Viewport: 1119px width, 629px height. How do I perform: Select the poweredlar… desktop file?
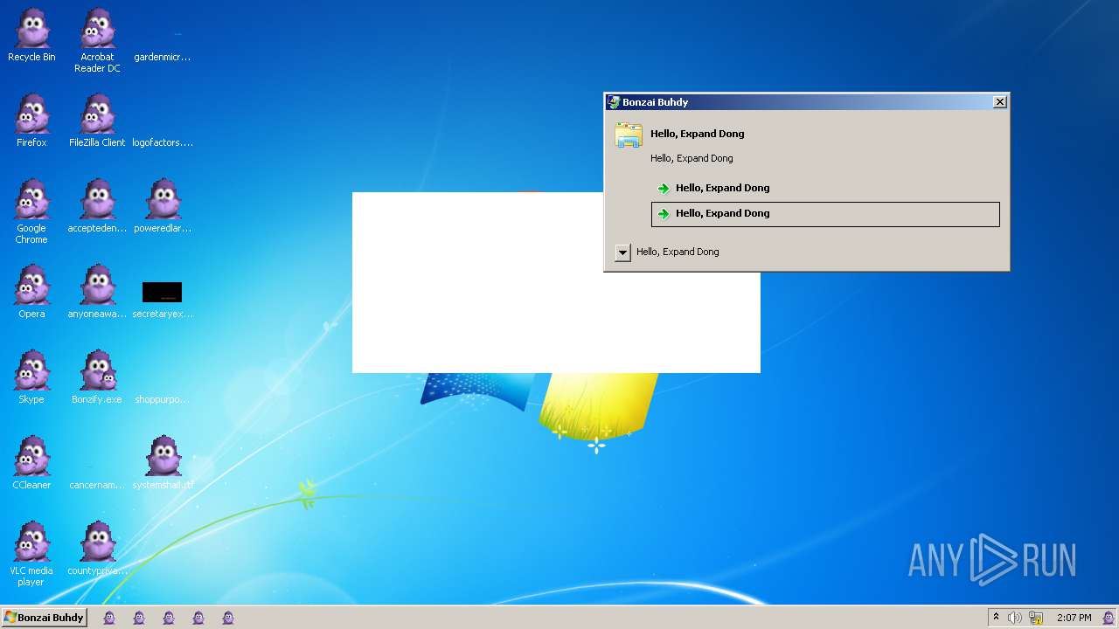tap(163, 206)
